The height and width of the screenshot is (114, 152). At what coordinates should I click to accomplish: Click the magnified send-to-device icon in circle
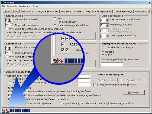[x=60, y=61]
